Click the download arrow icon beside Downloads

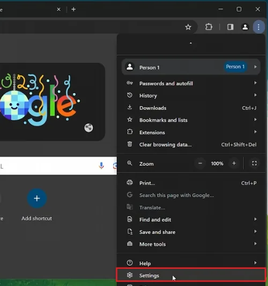pyautogui.click(x=130, y=107)
